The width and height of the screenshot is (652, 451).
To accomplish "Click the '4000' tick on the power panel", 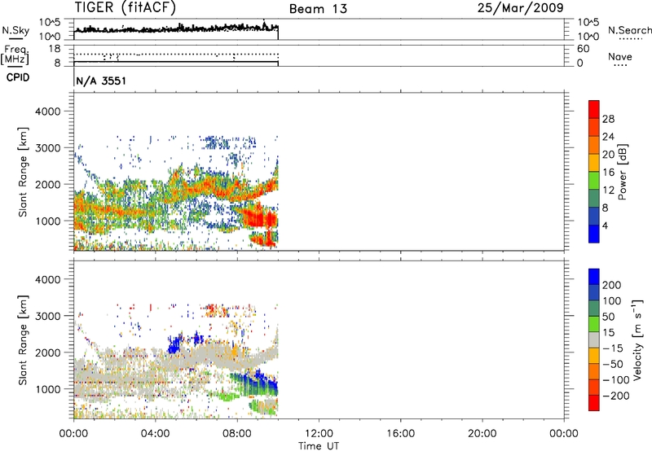I will pyautogui.click(x=48, y=112).
